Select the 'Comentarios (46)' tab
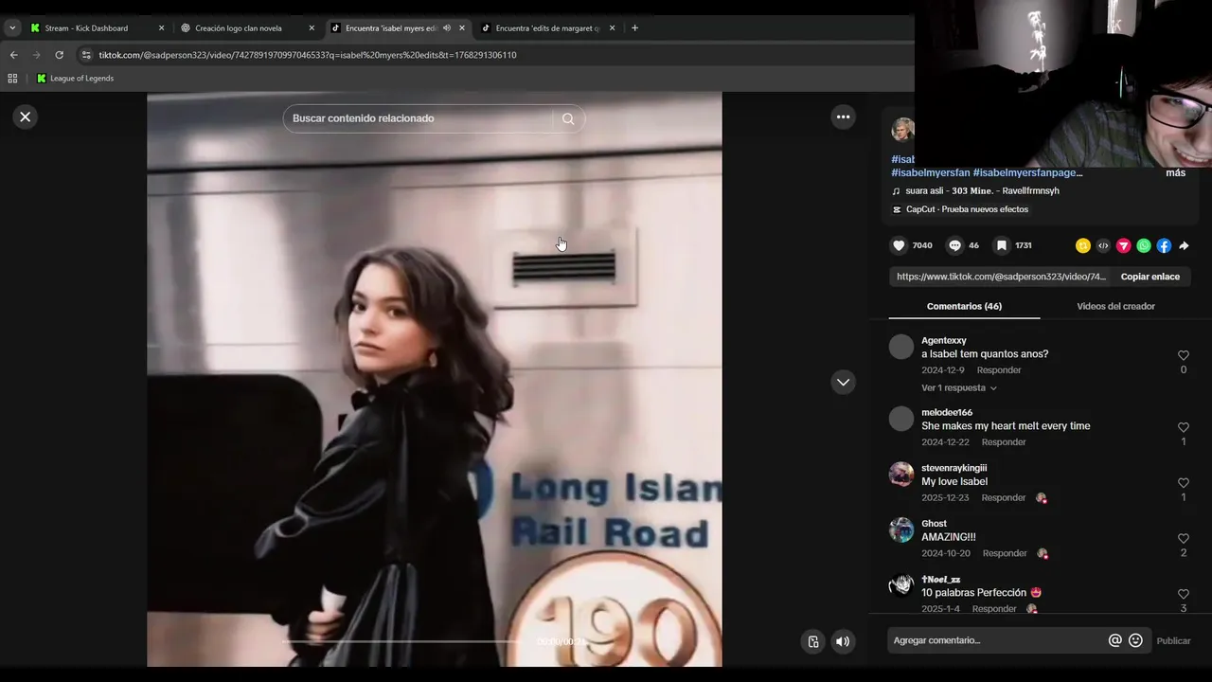 click(964, 306)
